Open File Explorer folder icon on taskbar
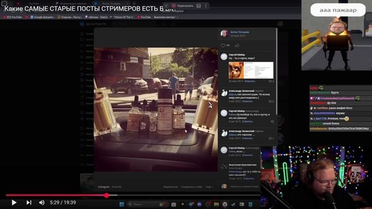The height and width of the screenshot is (209, 372). [216, 204]
